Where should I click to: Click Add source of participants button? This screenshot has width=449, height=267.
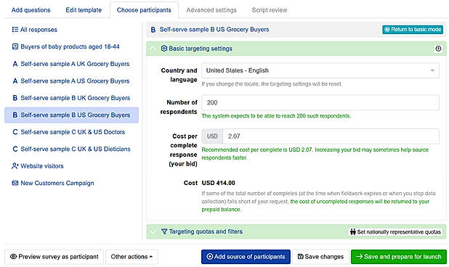(246, 257)
